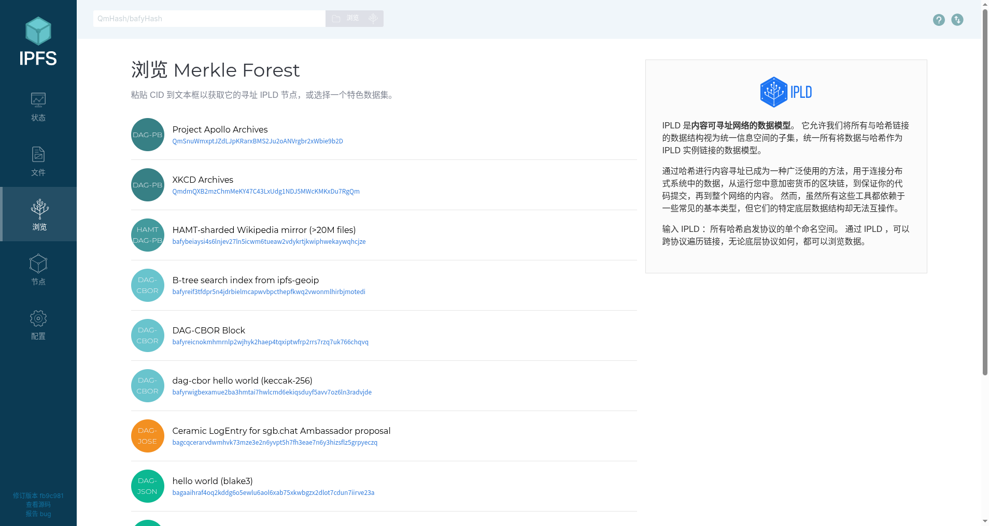The height and width of the screenshot is (526, 989).
Task: Open dag-cbor hello world (keccak-256) entry
Action: click(x=242, y=381)
